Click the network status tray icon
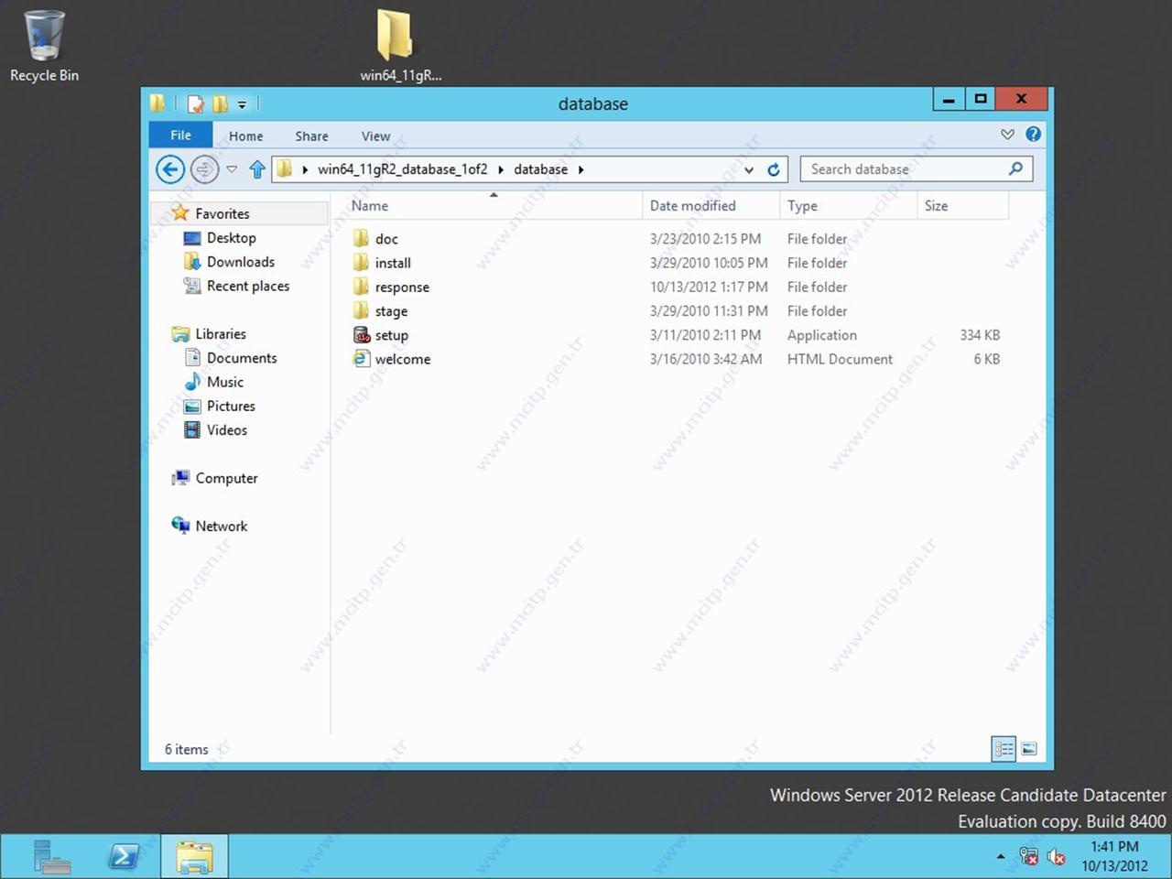Viewport: 1172px width, 879px height. (x=1028, y=857)
